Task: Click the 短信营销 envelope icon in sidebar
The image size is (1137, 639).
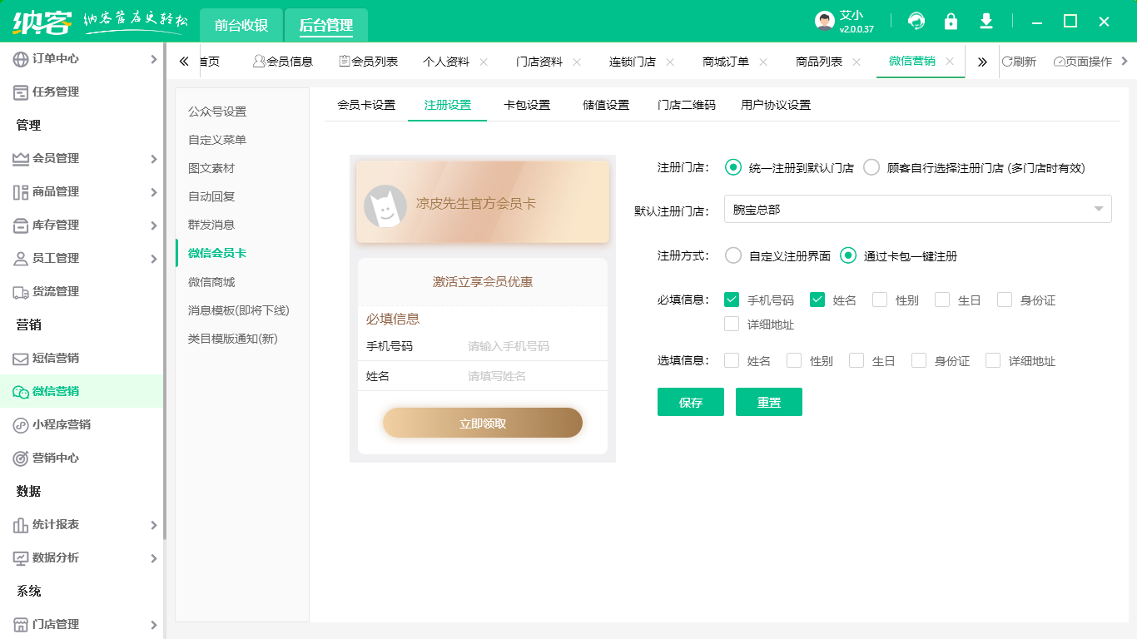Action: click(x=21, y=359)
